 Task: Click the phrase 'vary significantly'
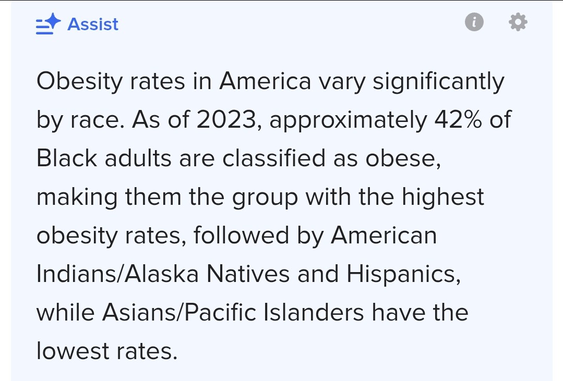412,82
